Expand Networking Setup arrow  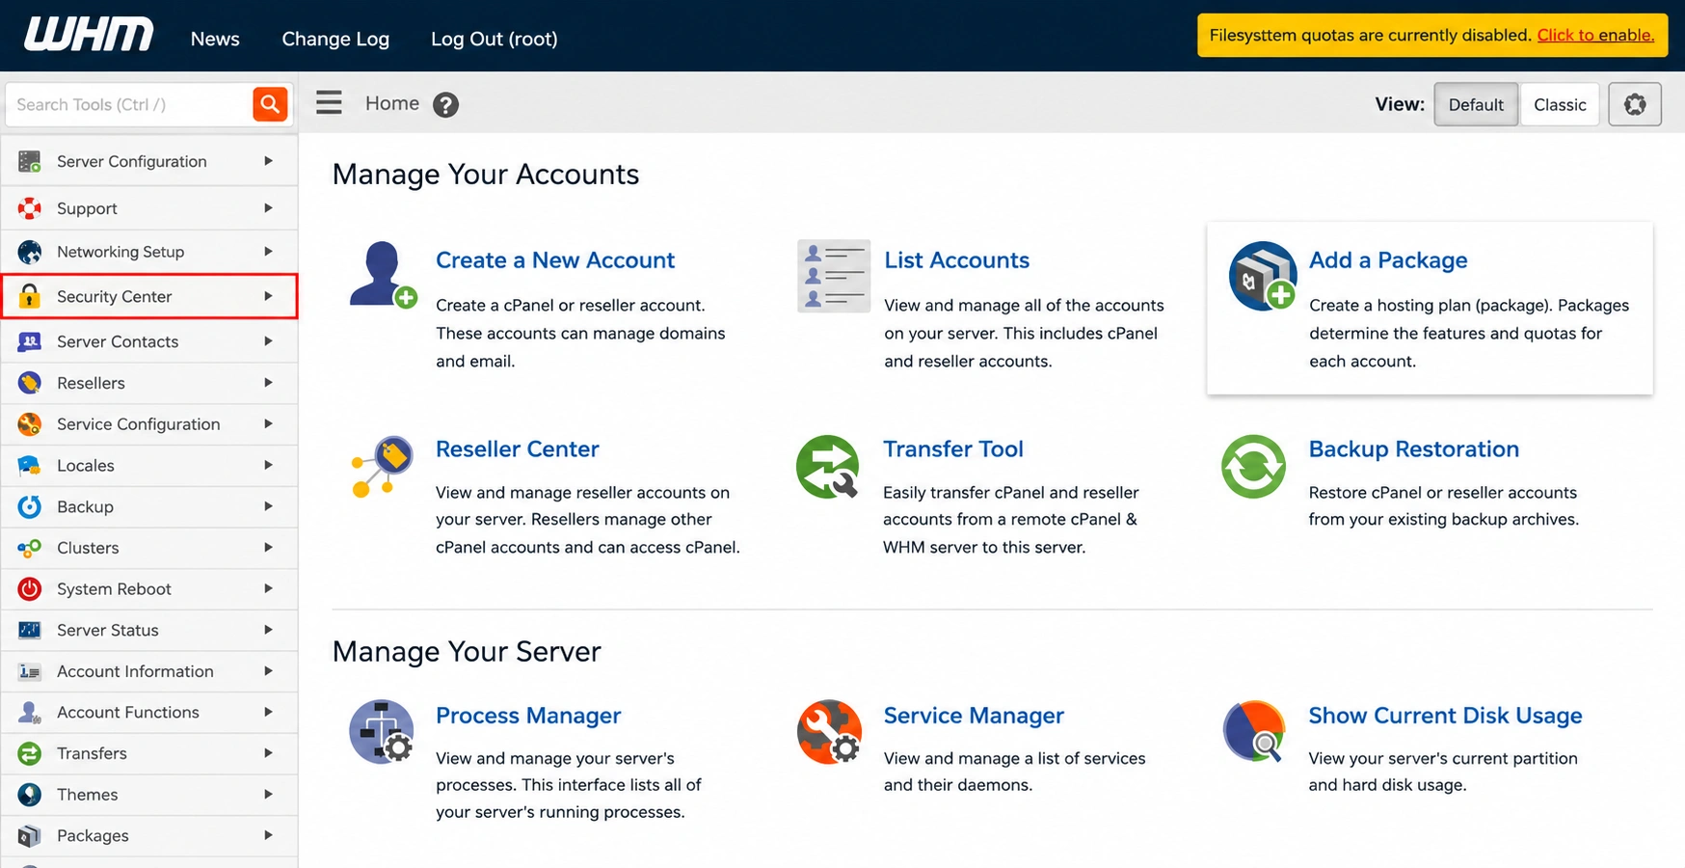pos(268,252)
